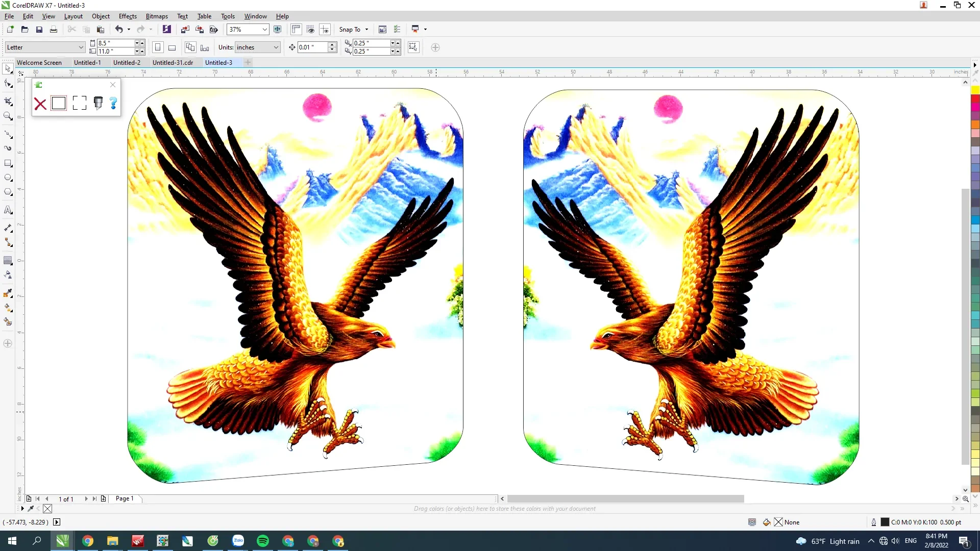Viewport: 980px width, 551px height.
Task: Select the Color Eyedropper tool
Action: click(8, 293)
